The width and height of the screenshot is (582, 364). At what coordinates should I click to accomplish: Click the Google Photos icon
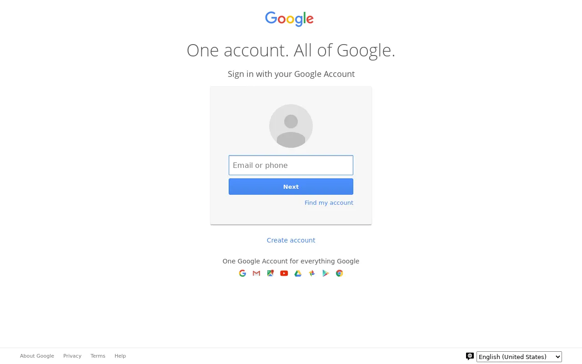312,273
